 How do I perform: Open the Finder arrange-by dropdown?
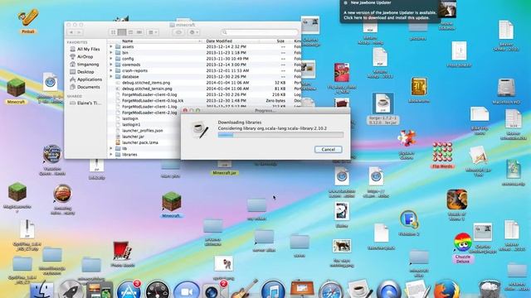153,32
